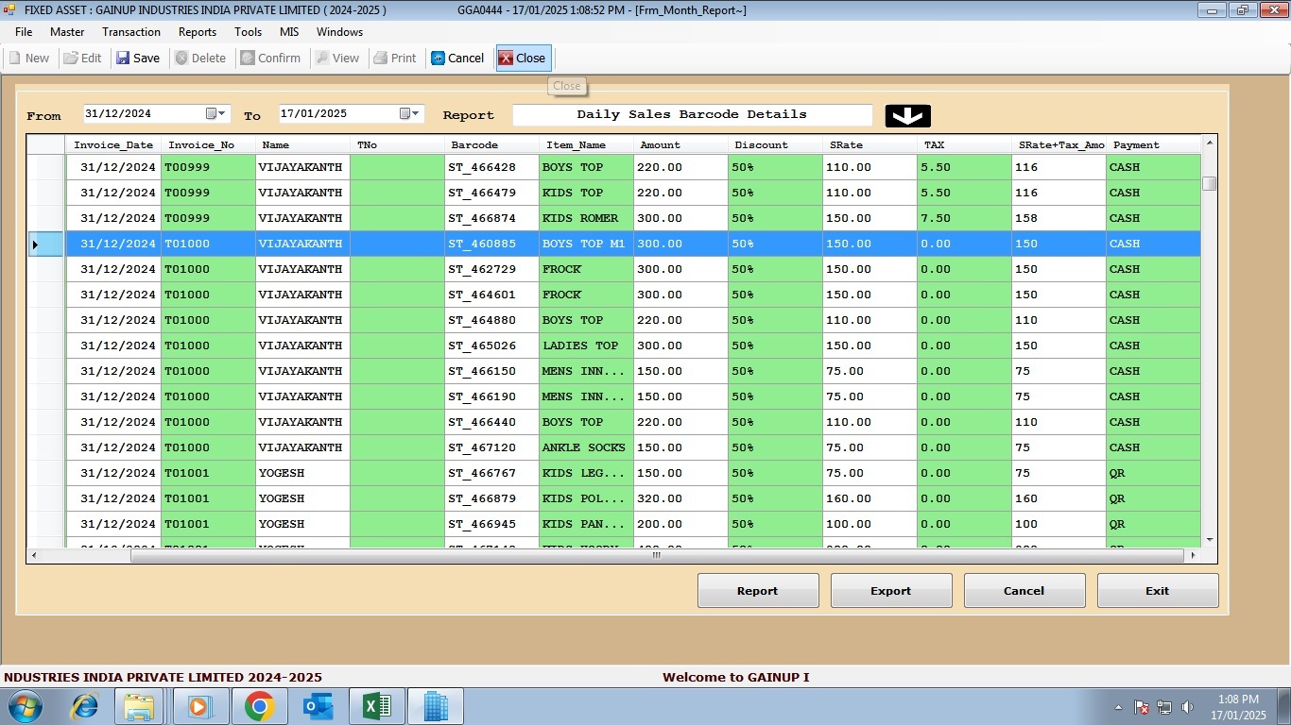Image resolution: width=1291 pixels, height=725 pixels.
Task: Open the From date calendar dropdown
Action: [x=216, y=114]
